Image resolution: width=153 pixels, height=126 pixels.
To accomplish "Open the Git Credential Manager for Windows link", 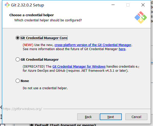I will click(79, 67).
